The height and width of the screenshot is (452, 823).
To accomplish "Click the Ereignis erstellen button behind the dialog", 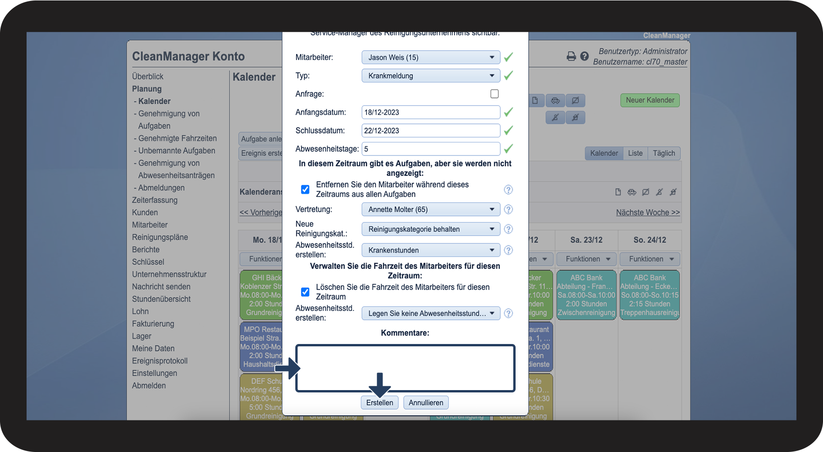I will point(260,153).
